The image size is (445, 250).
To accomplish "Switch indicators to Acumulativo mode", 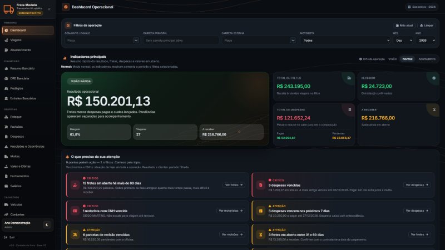I will [x=427, y=59].
